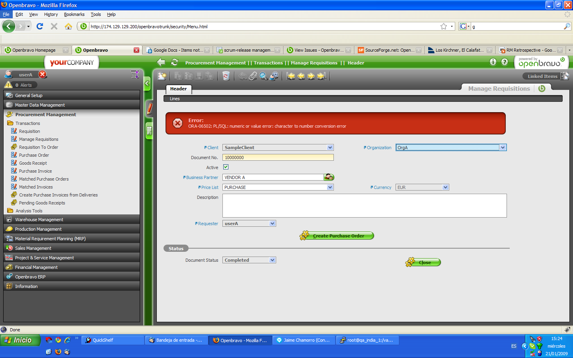Log out with red X beside userA
The width and height of the screenshot is (573, 358).
[x=43, y=74]
